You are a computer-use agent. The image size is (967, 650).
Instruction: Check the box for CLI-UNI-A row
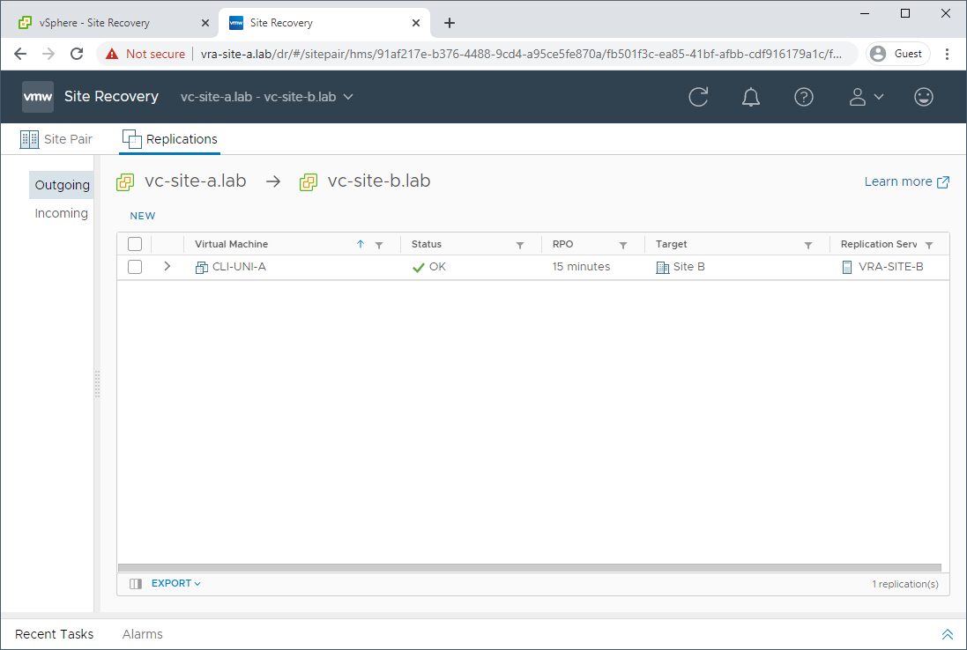tap(135, 267)
